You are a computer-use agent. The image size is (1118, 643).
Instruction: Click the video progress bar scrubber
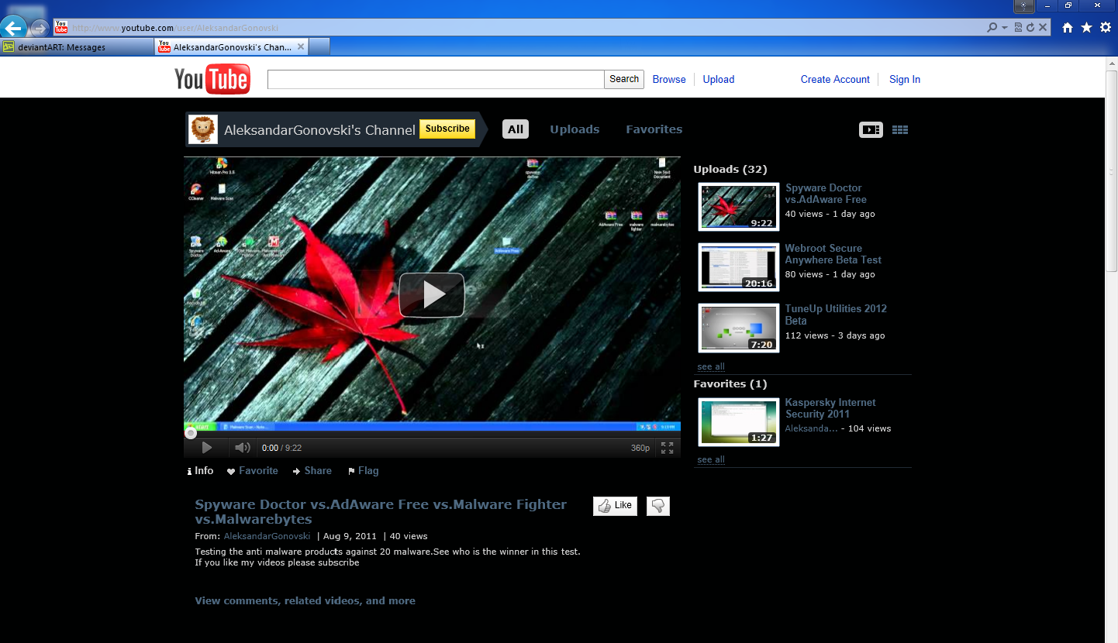pyautogui.click(x=191, y=433)
